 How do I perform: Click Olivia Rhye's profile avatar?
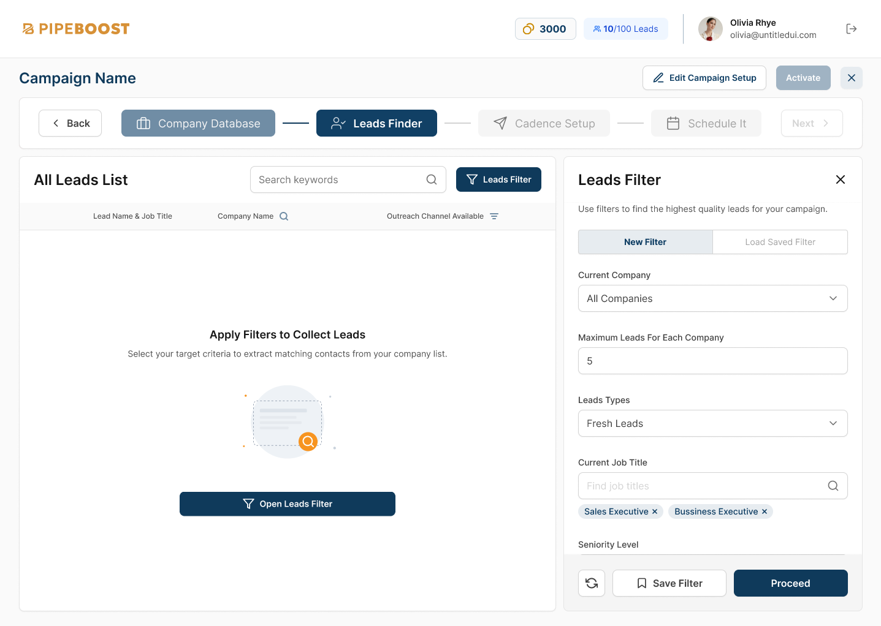click(x=711, y=29)
